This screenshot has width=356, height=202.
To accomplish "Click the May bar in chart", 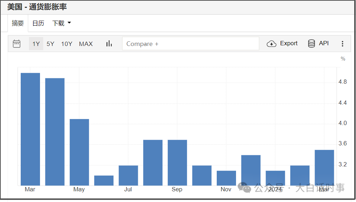I will pyautogui.click(x=79, y=152).
